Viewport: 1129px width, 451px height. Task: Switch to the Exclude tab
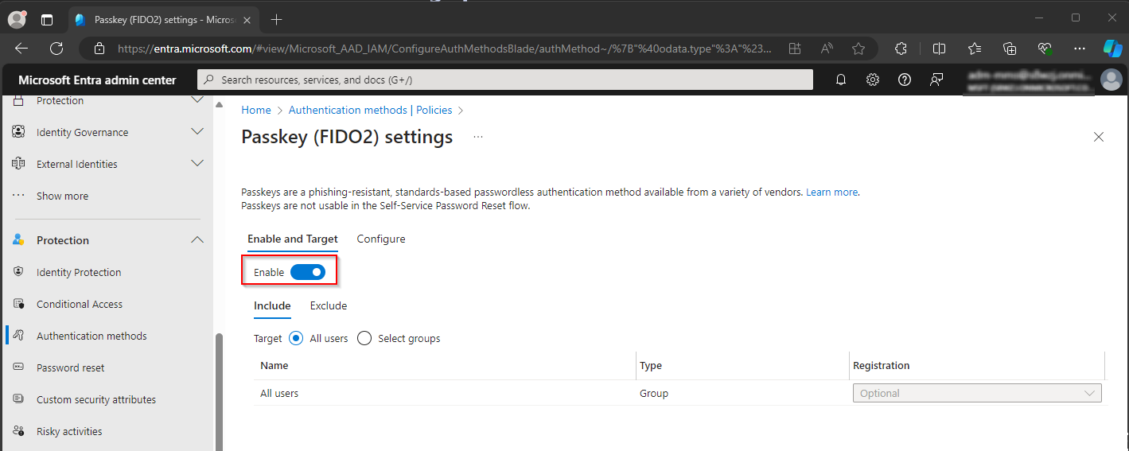(329, 305)
